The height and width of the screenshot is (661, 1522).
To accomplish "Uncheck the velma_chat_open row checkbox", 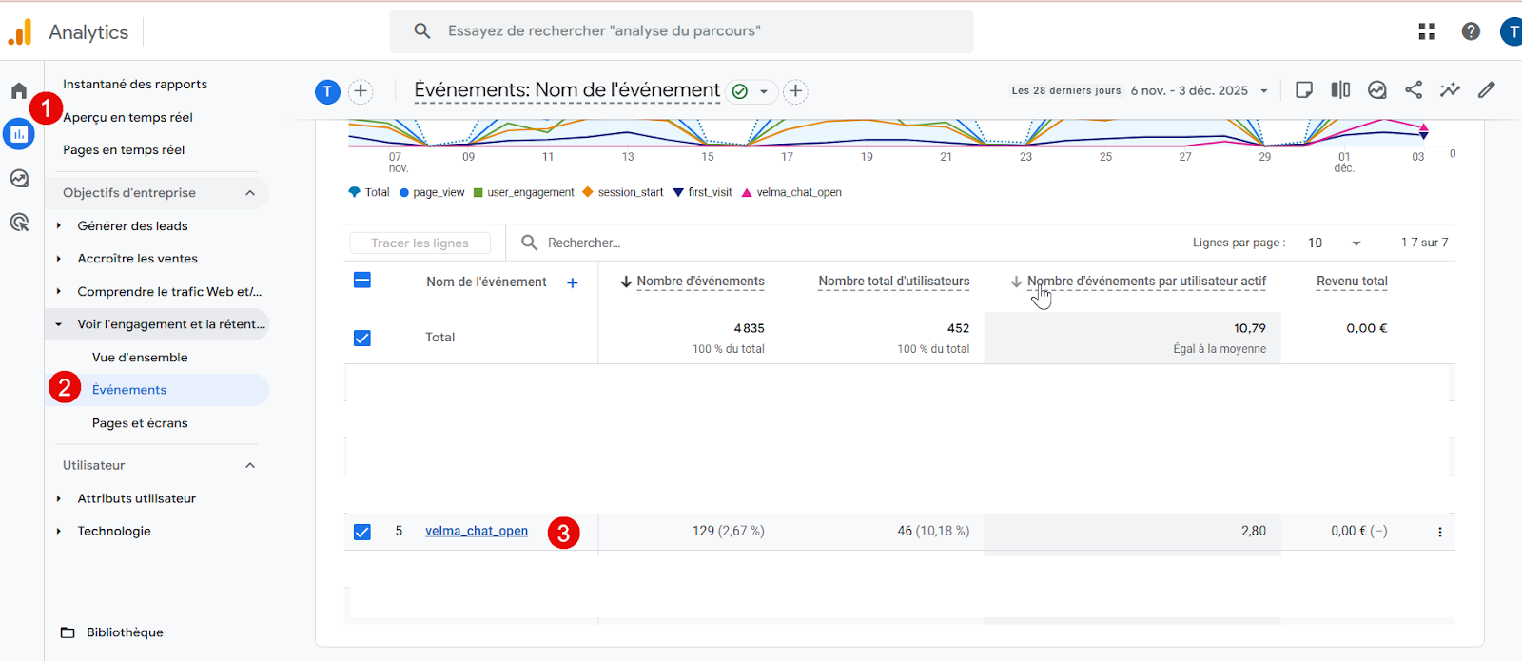I will click(362, 532).
